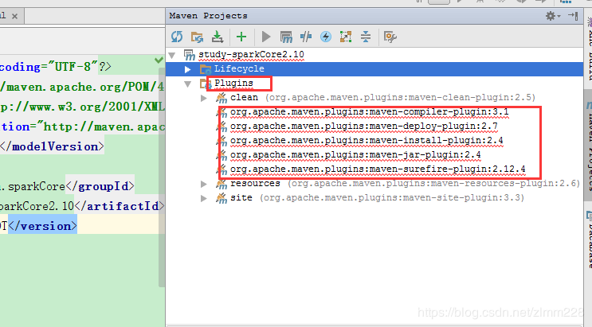Reimport all Maven projects
Viewport: 592px width, 327px height.
click(177, 37)
